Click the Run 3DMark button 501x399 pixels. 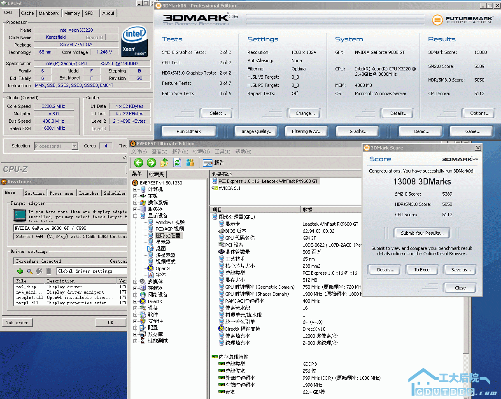point(189,131)
